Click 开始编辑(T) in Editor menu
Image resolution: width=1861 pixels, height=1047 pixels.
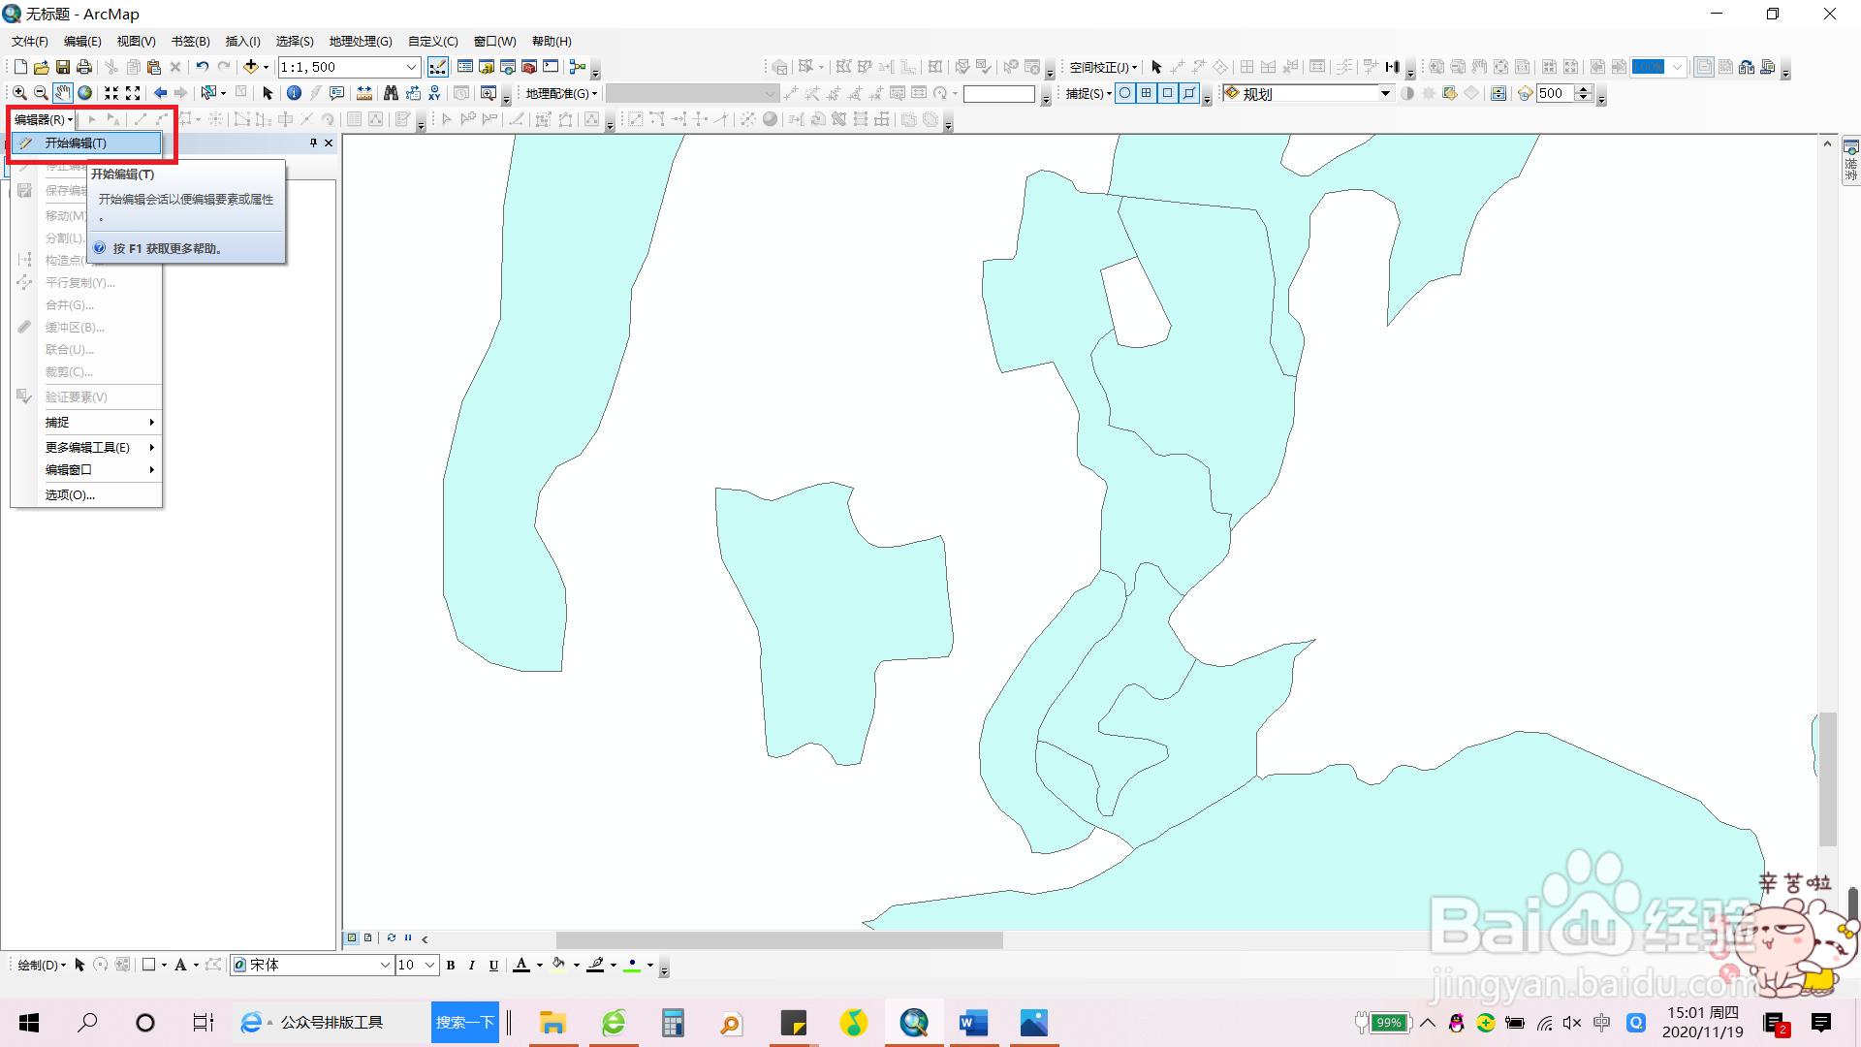tap(76, 143)
